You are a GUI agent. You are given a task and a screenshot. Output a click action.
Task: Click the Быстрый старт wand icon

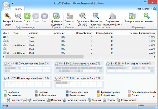point(8,16)
